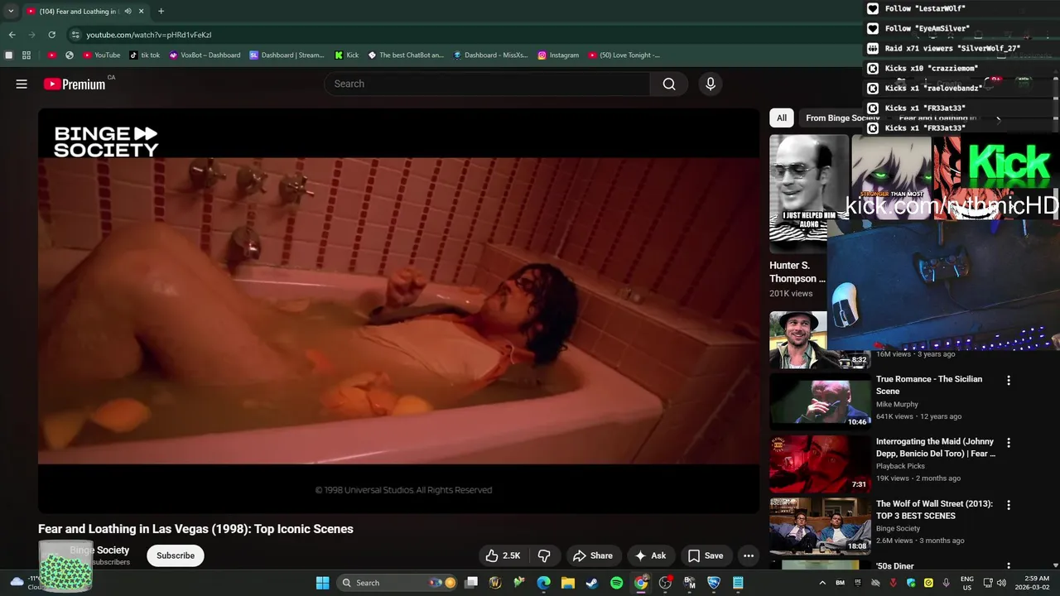1060x596 pixels.
Task: Open the browser tab search dropdown
Action: pyautogui.click(x=11, y=11)
